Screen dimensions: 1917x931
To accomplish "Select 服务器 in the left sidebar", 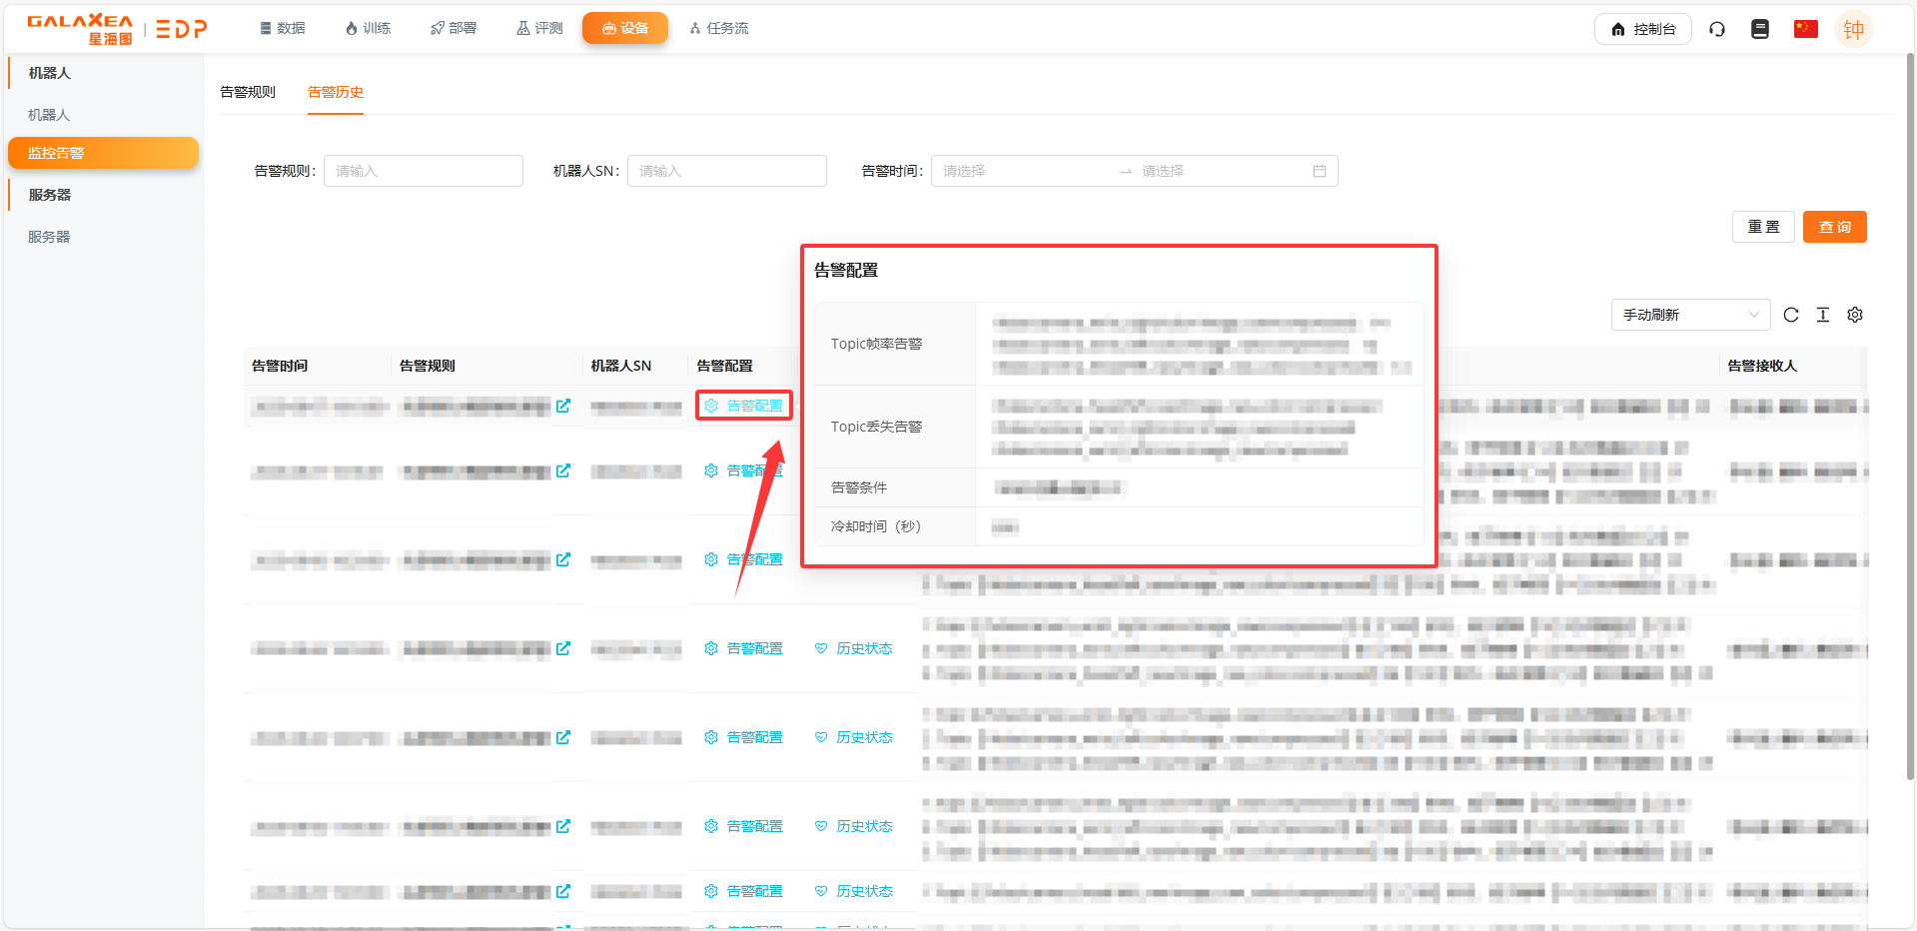I will (49, 237).
